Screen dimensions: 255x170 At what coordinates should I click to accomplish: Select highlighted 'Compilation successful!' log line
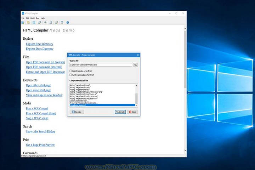pos(102,105)
